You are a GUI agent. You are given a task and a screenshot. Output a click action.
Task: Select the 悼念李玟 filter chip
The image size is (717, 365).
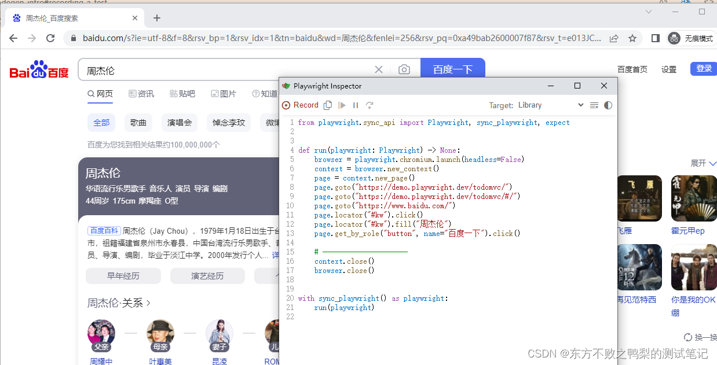[229, 123]
